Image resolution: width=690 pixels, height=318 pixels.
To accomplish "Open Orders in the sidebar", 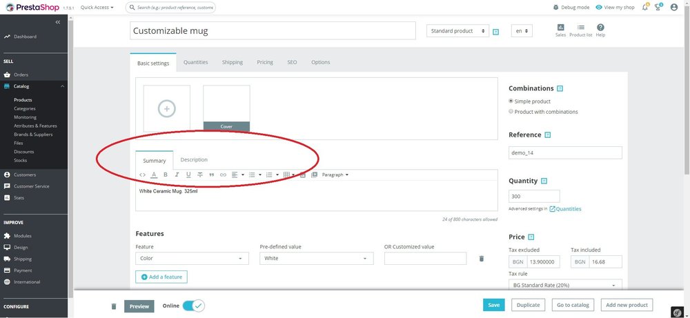I will [x=21, y=74].
